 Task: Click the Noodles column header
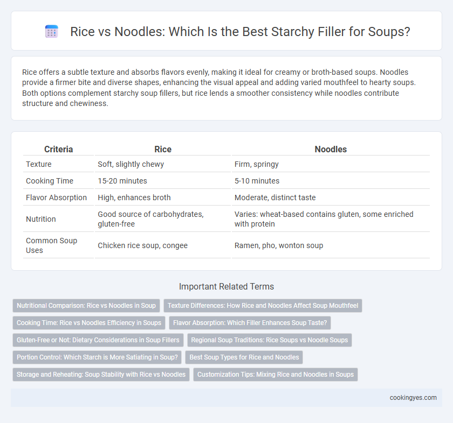[x=331, y=149]
